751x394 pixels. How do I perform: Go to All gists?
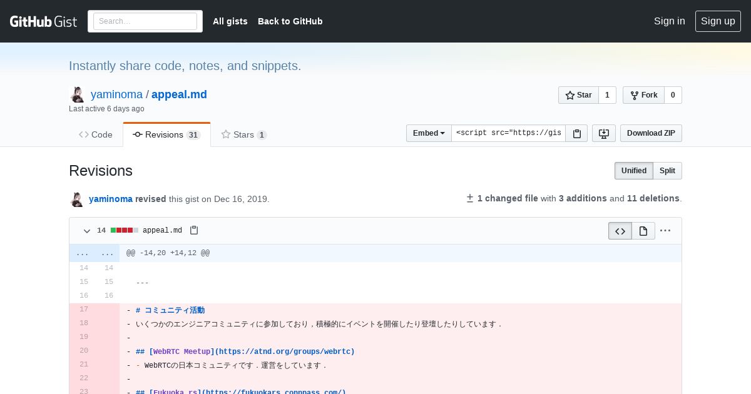(x=230, y=21)
